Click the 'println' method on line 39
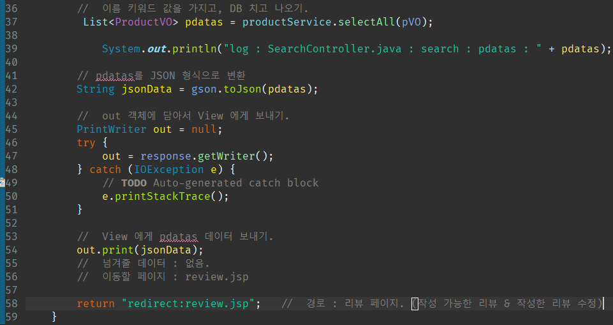Screen dimensions: 613x325 point(195,49)
